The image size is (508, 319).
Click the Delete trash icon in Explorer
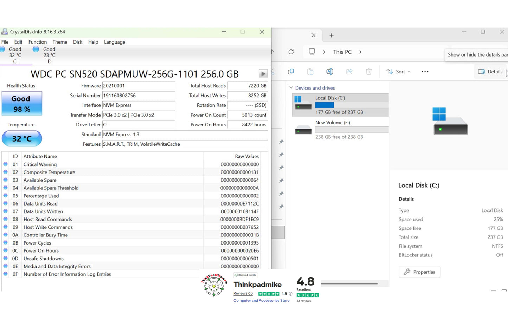click(x=369, y=72)
